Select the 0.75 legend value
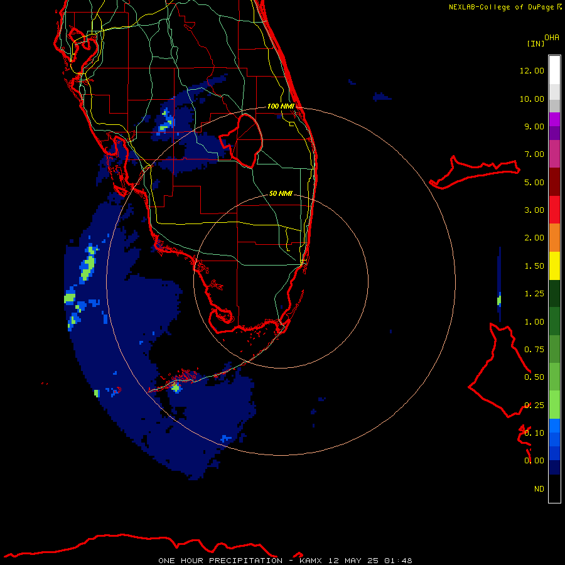 [534, 350]
